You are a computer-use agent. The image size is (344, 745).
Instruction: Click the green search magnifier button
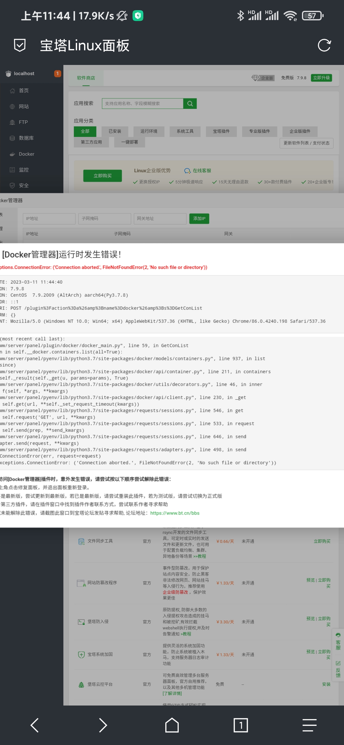(190, 103)
